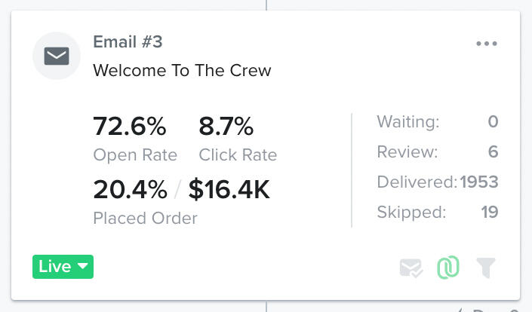Click the "Email #3" label
This screenshot has height=312, width=532.
(128, 41)
